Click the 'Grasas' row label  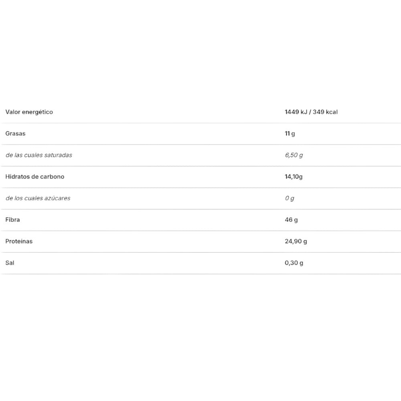point(15,134)
